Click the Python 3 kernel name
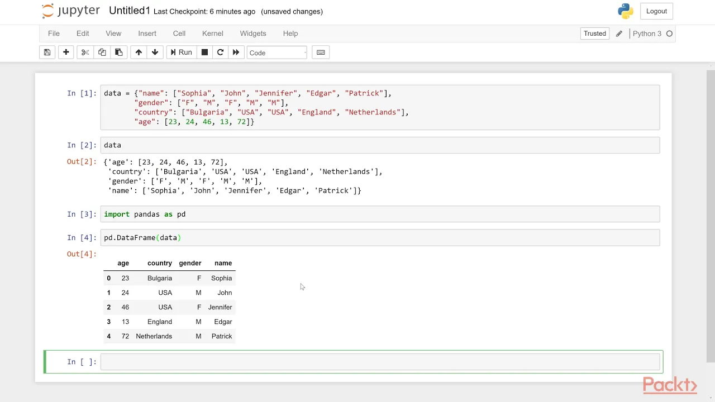The width and height of the screenshot is (715, 402). 647,33
